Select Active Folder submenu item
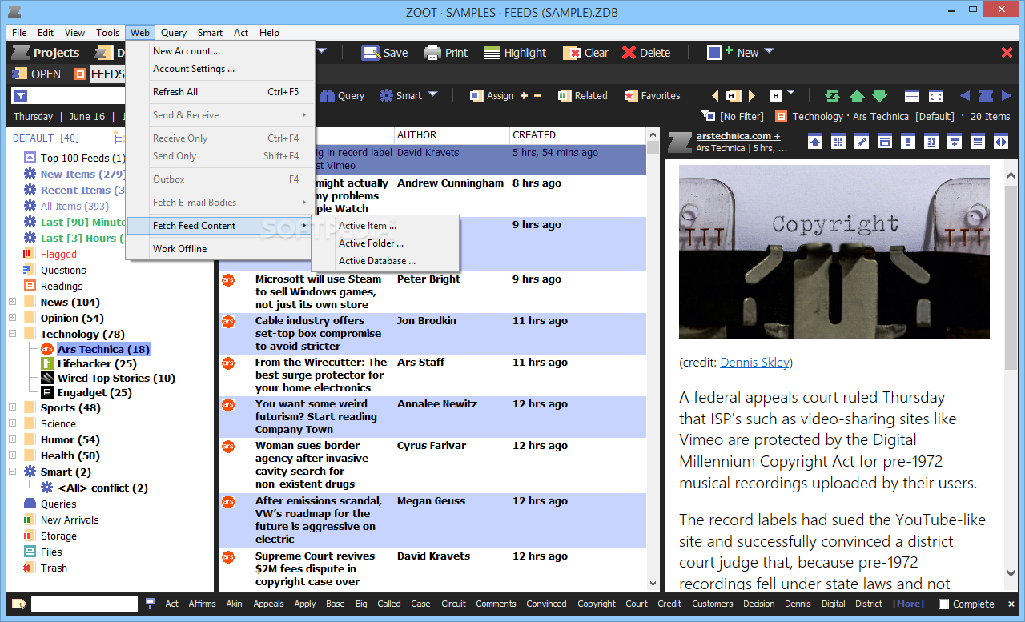This screenshot has width=1025, height=622. [385, 243]
